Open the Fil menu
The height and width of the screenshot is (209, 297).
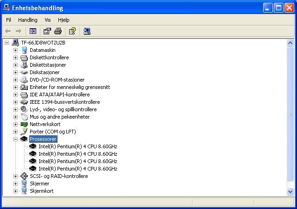click(x=8, y=20)
